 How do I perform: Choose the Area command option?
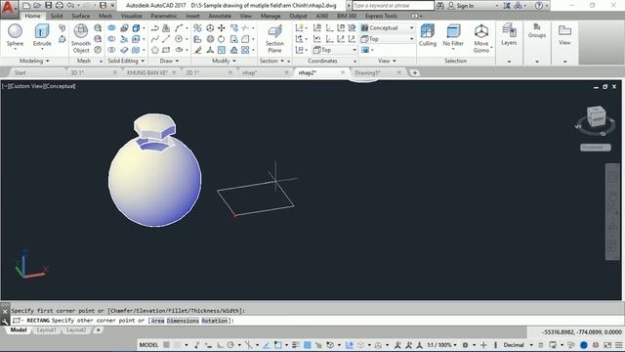click(157, 321)
